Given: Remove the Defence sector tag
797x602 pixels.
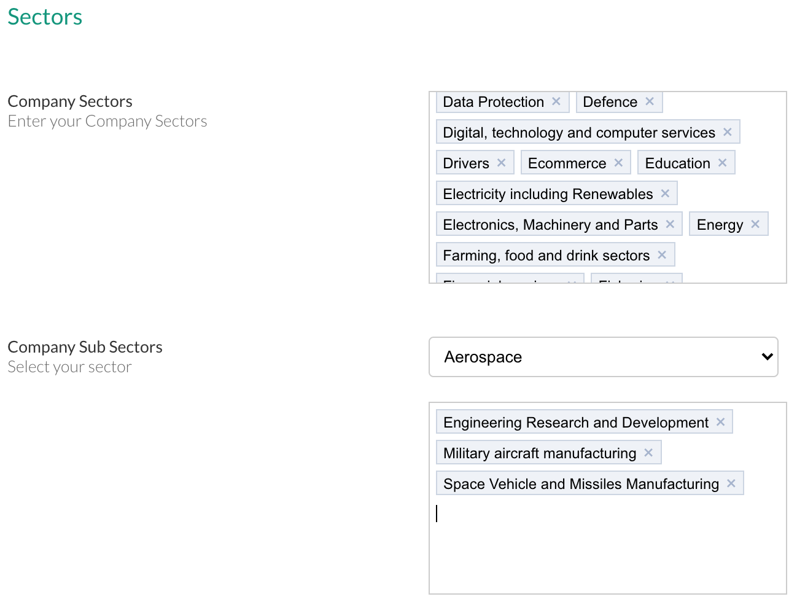Looking at the screenshot, I should (650, 101).
